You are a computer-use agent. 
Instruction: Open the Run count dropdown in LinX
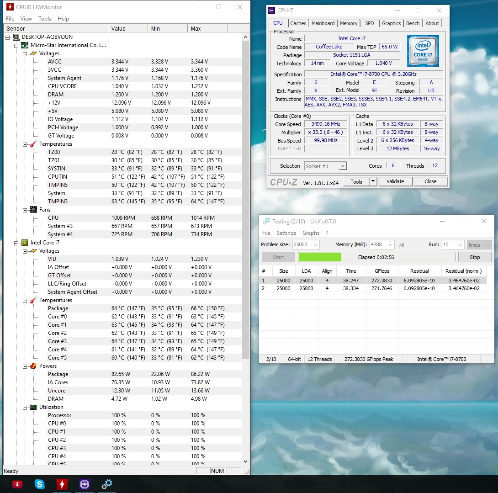(459, 245)
